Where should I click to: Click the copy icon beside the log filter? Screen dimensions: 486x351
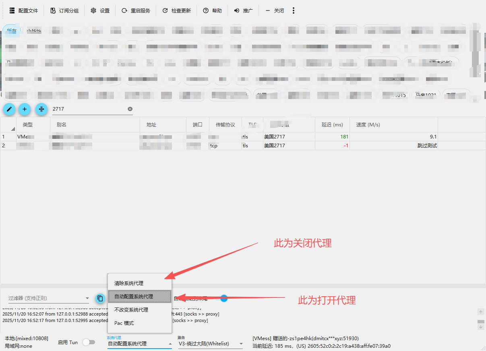[x=100, y=299]
